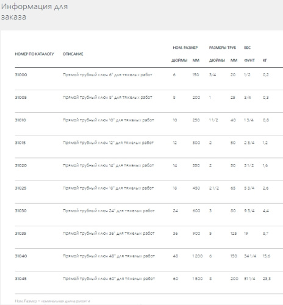Click catalog number 31025
This screenshot has width=283, height=305.
(21, 188)
